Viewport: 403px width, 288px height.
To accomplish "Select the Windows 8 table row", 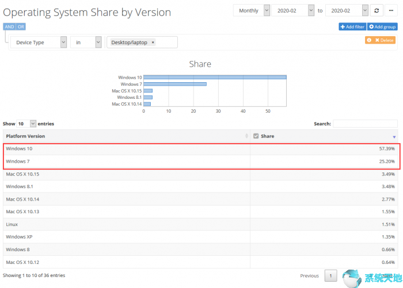I will (x=200, y=249).
